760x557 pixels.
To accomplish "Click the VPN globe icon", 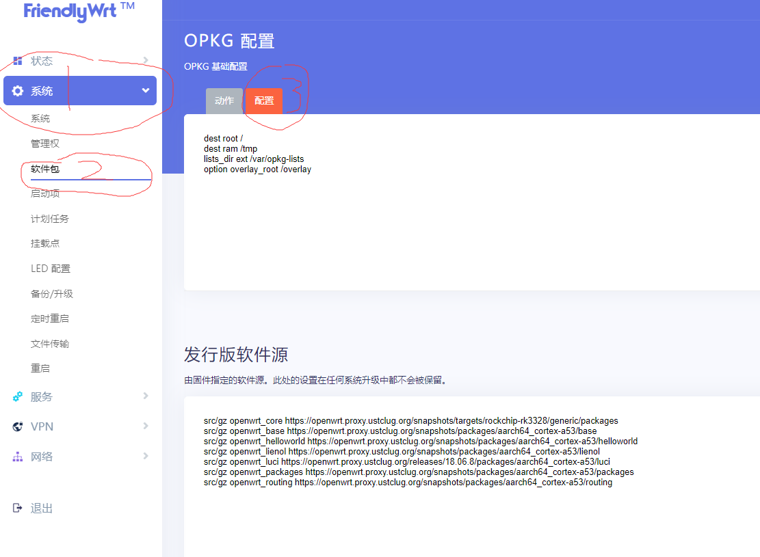I will click(x=17, y=426).
